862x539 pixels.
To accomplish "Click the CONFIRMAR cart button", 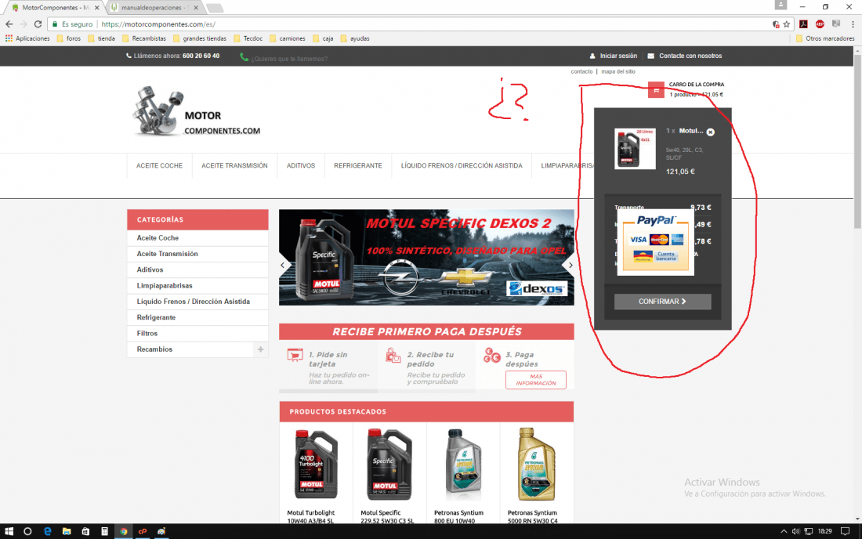I will pyautogui.click(x=662, y=301).
